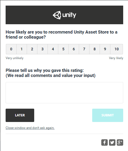Click the Twitter share icon
The image size is (128, 151).
pos(112,142)
